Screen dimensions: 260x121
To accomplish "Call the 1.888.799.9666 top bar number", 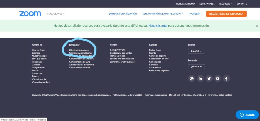I will (x=207, y=4).
